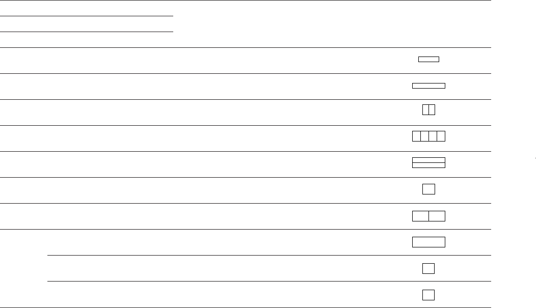The image size is (536, 308).
Task: Click the wide undivided box above the last two squares
Action: point(428,242)
